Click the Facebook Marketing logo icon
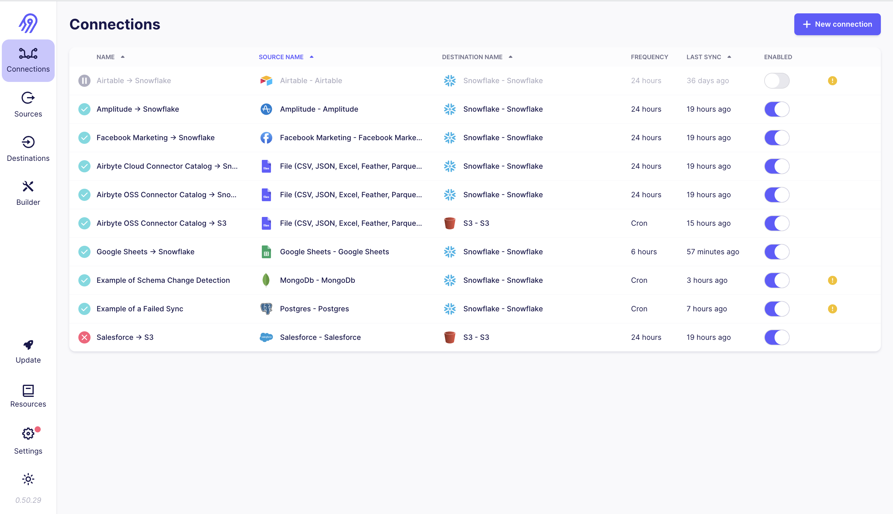The height and width of the screenshot is (514, 893). pos(266,138)
